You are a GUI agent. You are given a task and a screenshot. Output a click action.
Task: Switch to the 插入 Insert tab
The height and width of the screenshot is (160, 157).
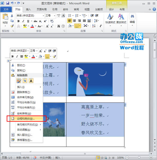(x=28, y=9)
